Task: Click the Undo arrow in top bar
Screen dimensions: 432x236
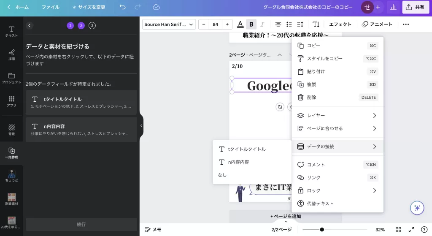Action: click(x=123, y=7)
